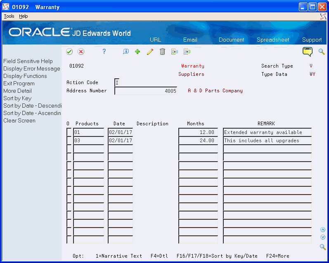Open the Tools menu
329x263 pixels.
(x=9, y=16)
